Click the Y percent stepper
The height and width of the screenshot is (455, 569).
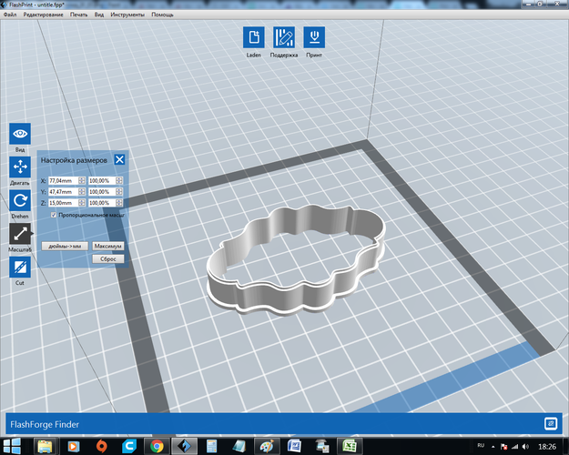pyautogui.click(x=119, y=192)
